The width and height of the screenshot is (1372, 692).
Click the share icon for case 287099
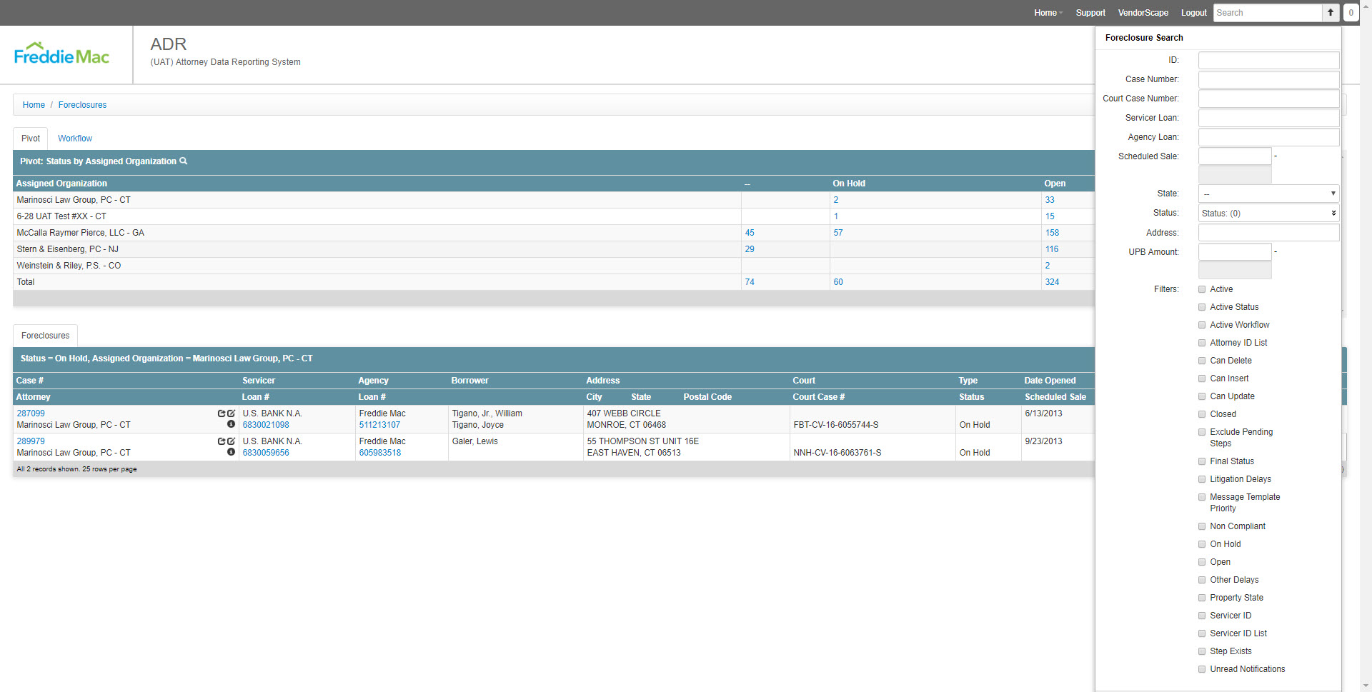pyautogui.click(x=222, y=413)
